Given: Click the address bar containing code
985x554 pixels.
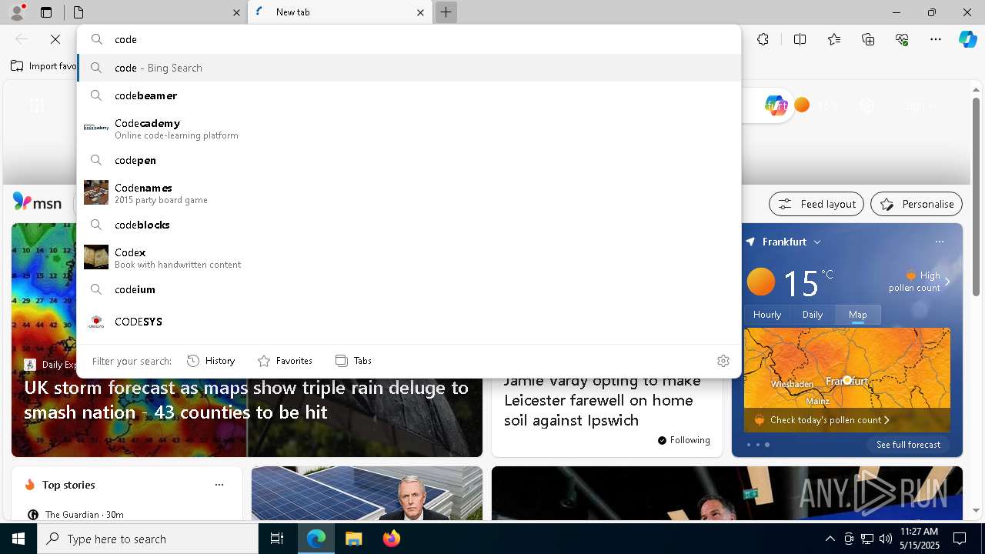Looking at the screenshot, I should click(x=409, y=39).
